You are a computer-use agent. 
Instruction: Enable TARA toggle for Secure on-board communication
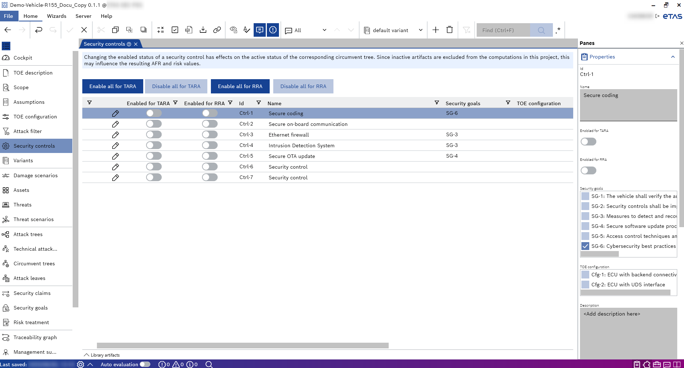[154, 124]
